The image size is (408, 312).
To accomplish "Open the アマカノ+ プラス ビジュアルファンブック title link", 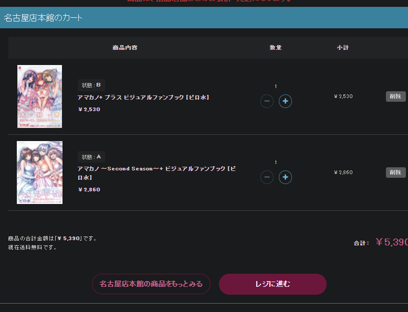I will pyautogui.click(x=143, y=98).
